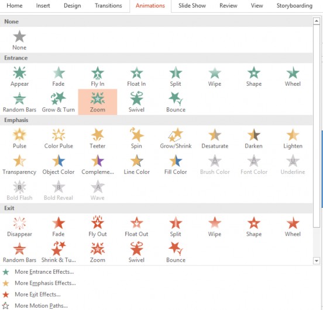Click the dimmed Font Color effect
The image size is (323, 310).
254,165
